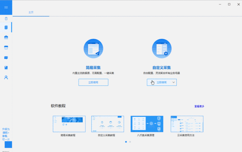Open the user account icon
The height and width of the screenshot is (152, 242).
[x=6, y=77]
